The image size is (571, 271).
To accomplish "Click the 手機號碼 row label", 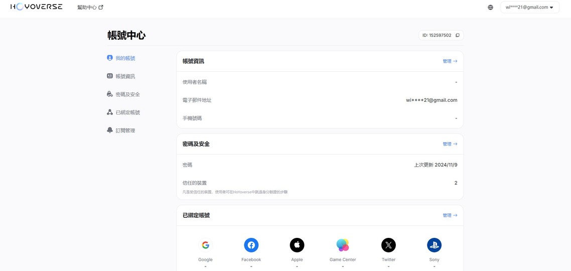I will pos(192,118).
